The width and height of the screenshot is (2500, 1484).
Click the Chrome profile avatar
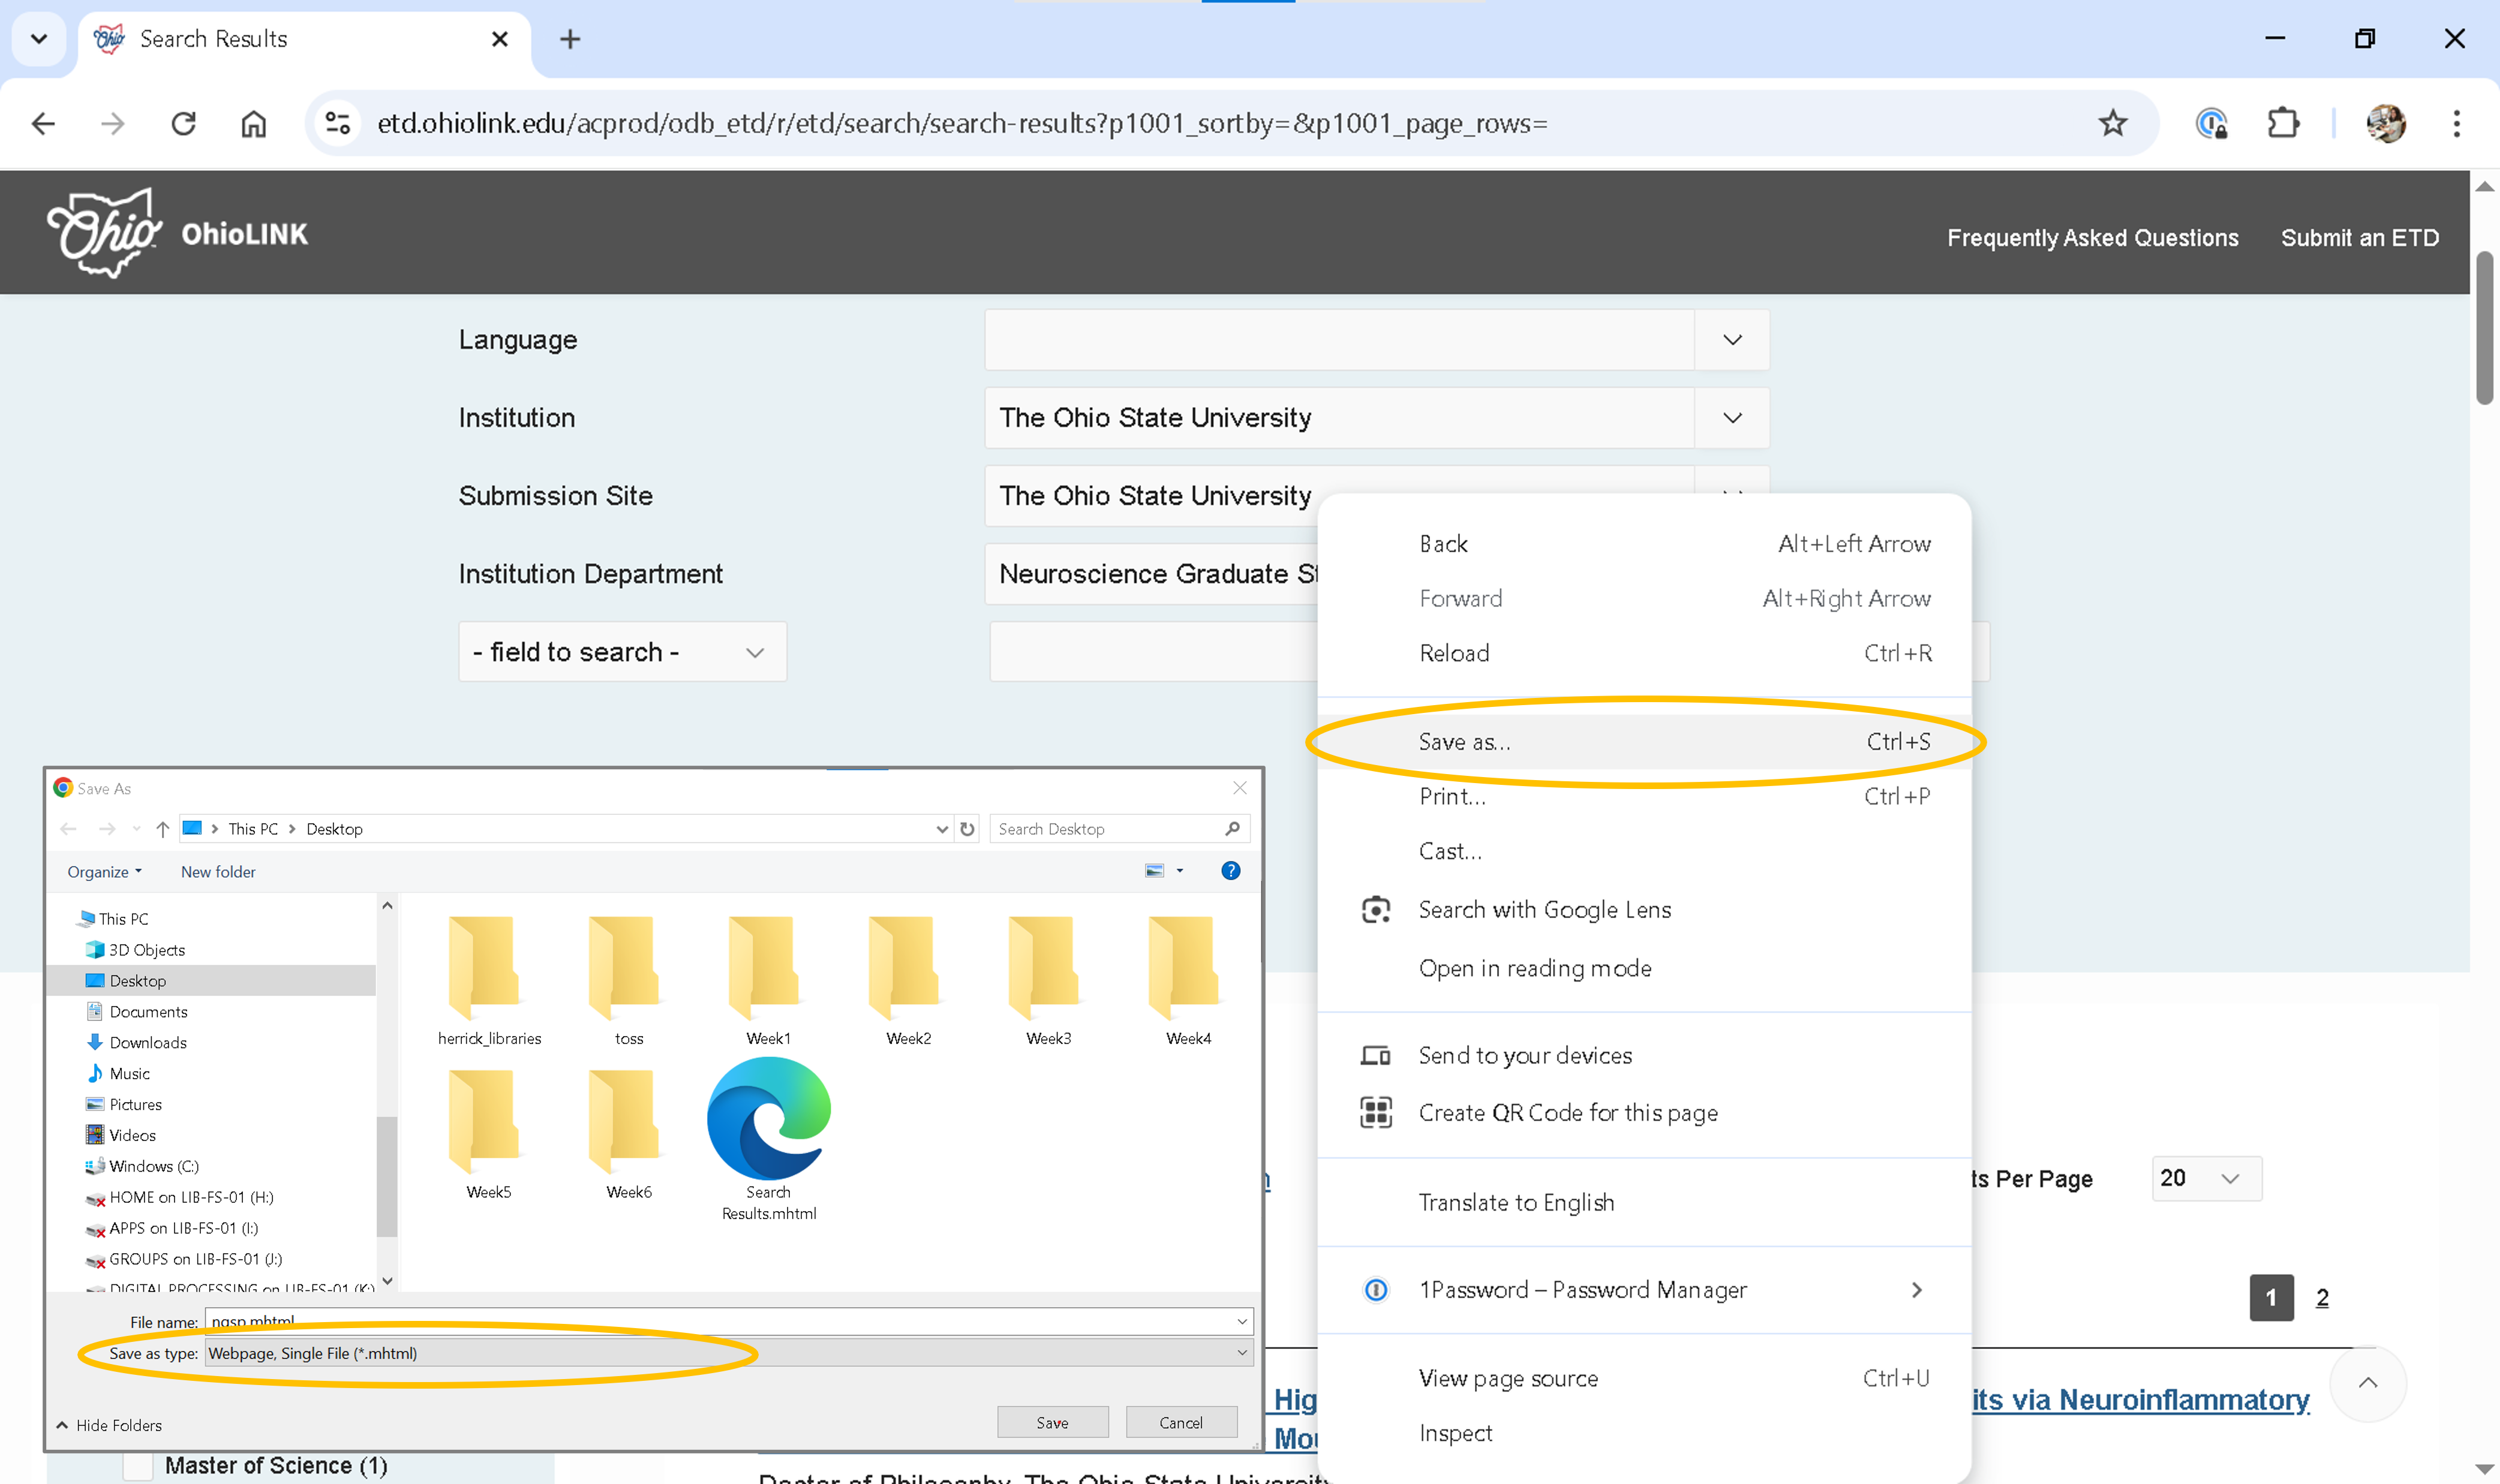click(x=2386, y=123)
